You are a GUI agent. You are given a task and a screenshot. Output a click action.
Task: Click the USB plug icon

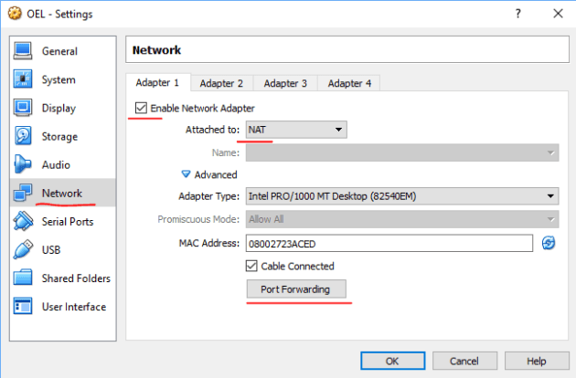(x=23, y=249)
